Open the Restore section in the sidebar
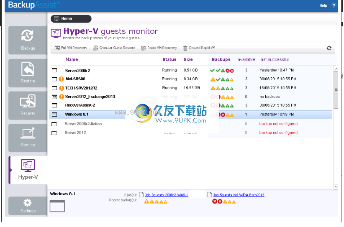The width and height of the screenshot is (344, 227). coord(28,73)
